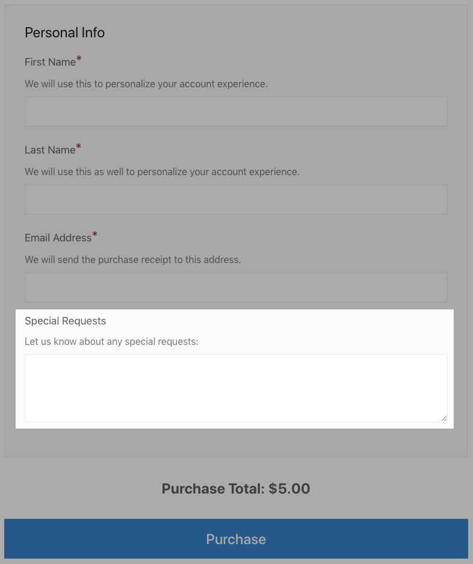
Task: Click the $5.00 purchase amount
Action: [x=289, y=489]
